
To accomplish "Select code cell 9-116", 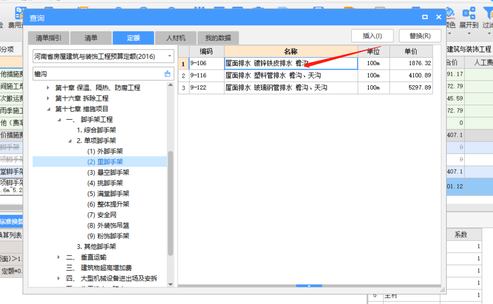I will tap(206, 76).
